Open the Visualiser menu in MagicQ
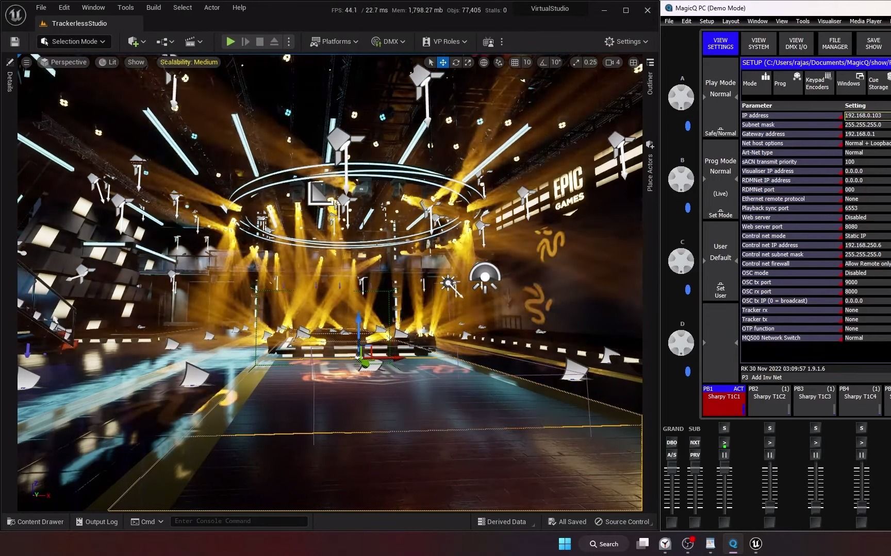The width and height of the screenshot is (891, 556). coord(829,21)
